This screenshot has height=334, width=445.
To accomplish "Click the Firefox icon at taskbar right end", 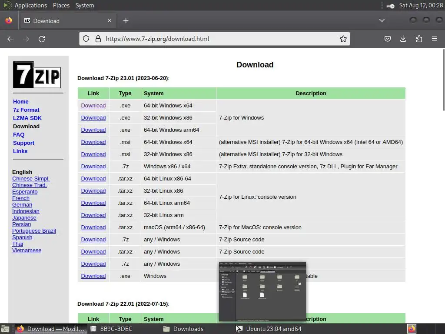I will coord(412,329).
